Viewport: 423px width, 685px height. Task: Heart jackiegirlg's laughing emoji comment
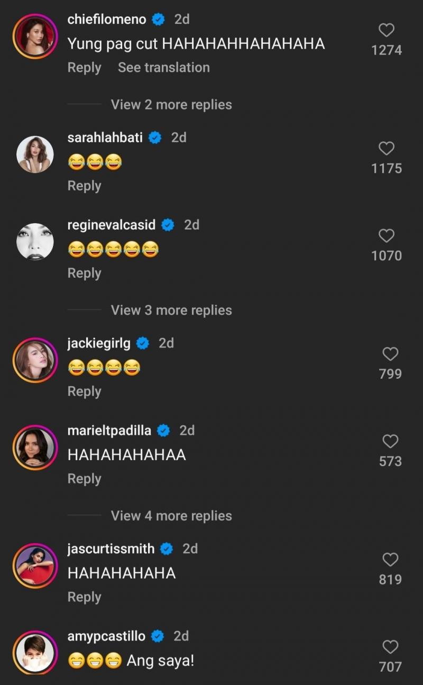(390, 354)
